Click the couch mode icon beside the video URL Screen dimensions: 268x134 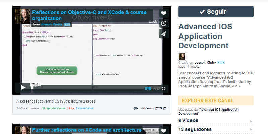point(136,108)
